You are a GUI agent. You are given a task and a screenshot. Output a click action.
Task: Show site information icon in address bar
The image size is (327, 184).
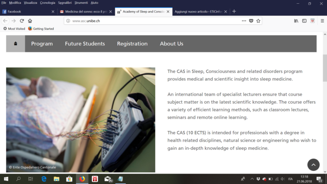[x=68, y=21]
